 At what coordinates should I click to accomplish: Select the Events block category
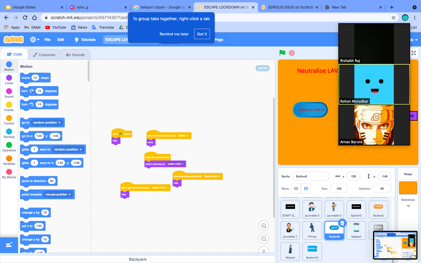9,106
